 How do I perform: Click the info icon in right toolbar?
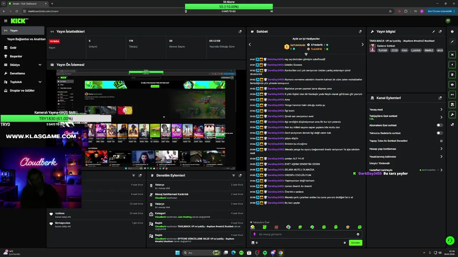tap(452, 31)
